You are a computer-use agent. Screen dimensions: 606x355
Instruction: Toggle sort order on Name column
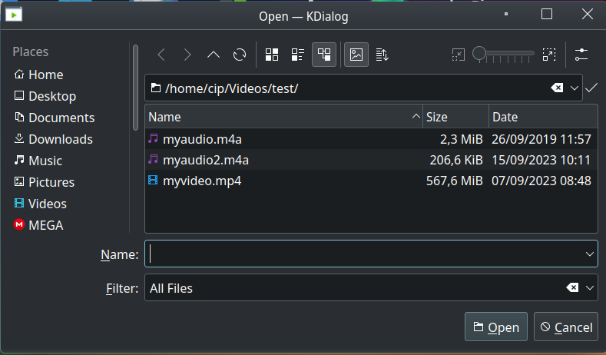tap(284, 117)
